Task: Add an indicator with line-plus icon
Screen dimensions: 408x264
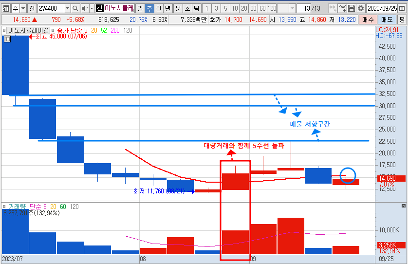Action: point(342,9)
